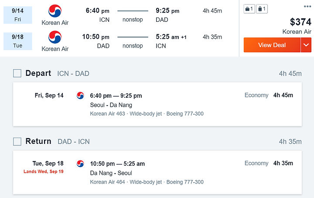Click Korean Air logo on 9/14 flight

click(x=55, y=11)
